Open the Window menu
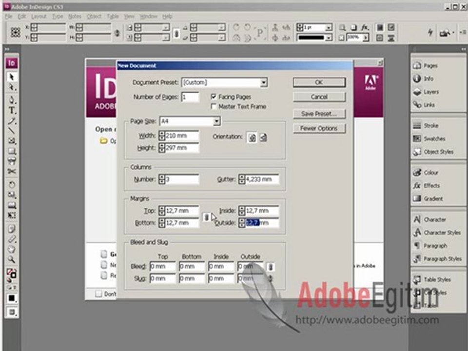This screenshot has width=468, height=351. point(149,17)
